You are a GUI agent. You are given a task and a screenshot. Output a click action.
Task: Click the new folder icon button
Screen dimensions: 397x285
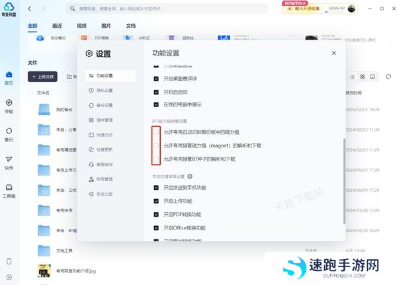[x=69, y=77]
